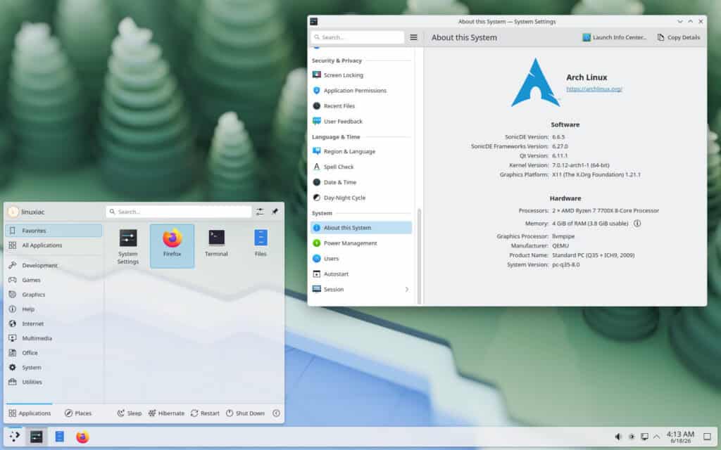Launch Files from launcher favorites
This screenshot has height=450, width=721.
(261, 246)
